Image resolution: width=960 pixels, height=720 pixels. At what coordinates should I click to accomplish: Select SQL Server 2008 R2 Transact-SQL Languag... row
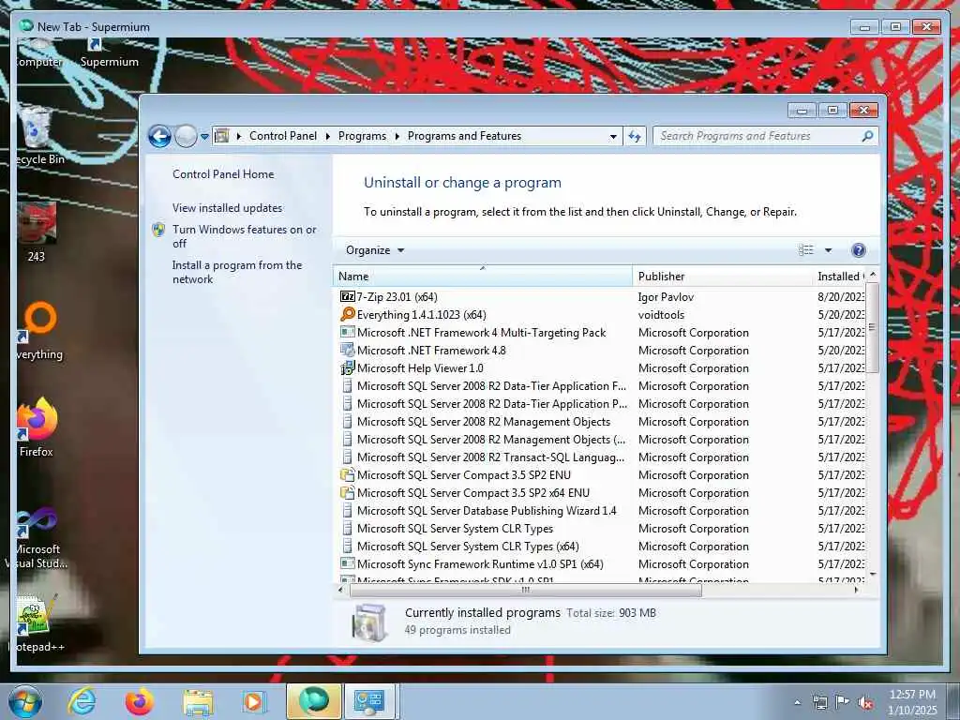[x=600, y=457]
